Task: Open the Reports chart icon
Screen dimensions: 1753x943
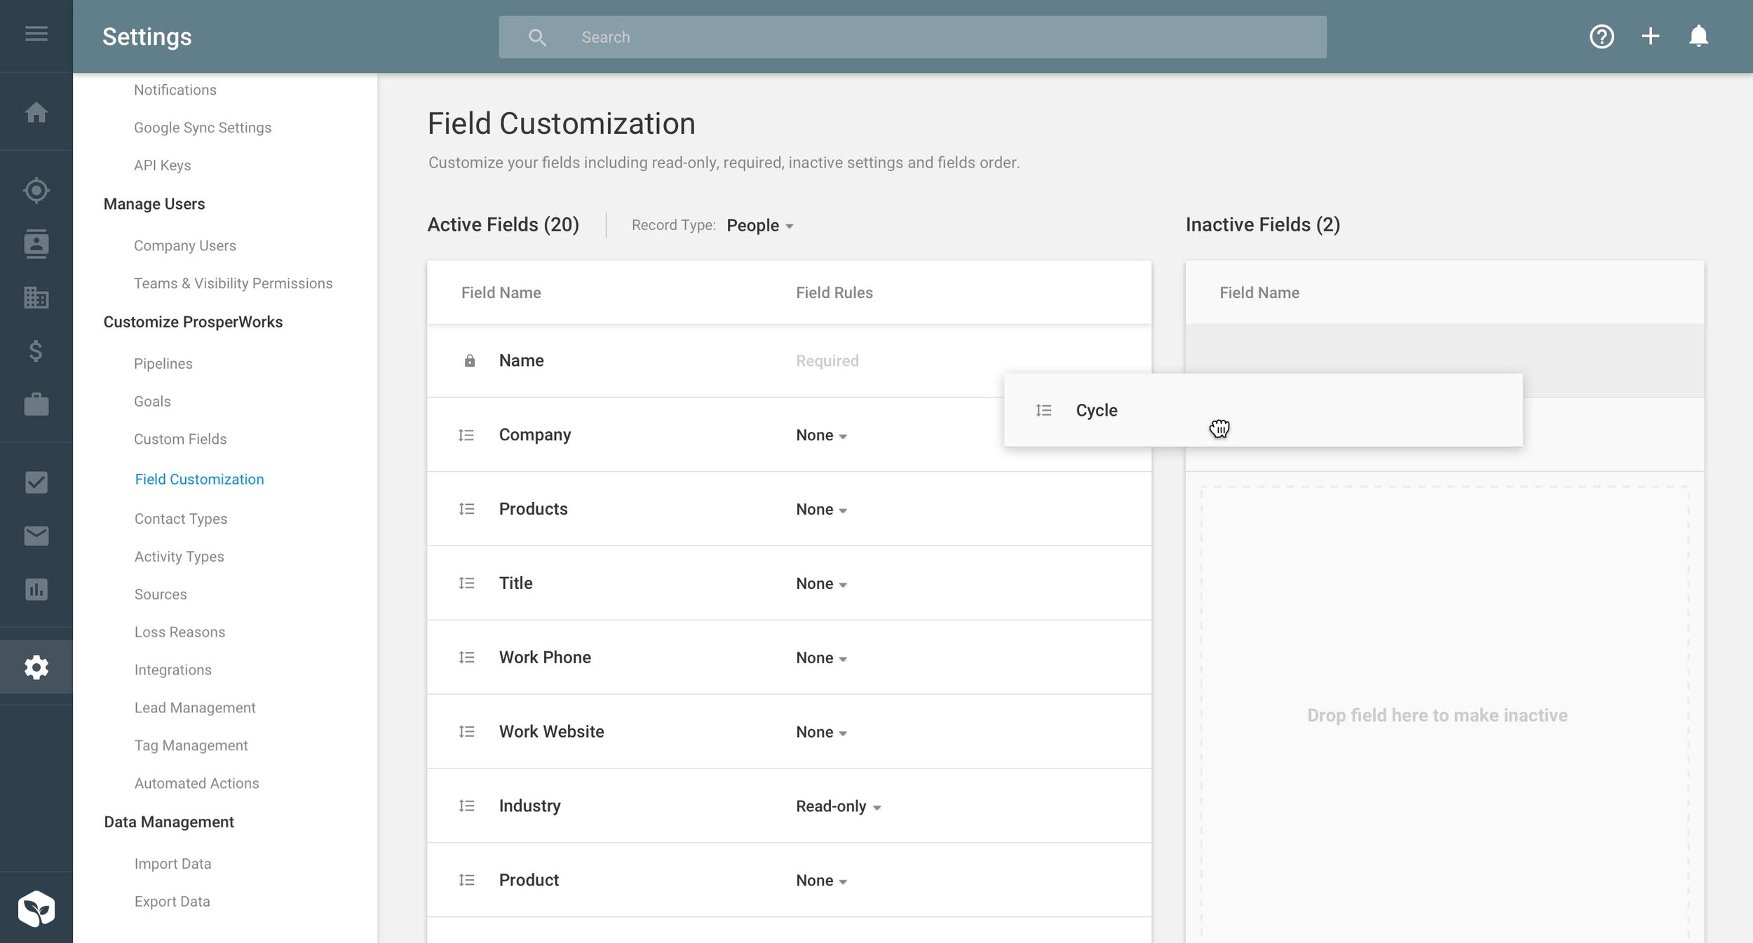Action: pyautogui.click(x=36, y=589)
